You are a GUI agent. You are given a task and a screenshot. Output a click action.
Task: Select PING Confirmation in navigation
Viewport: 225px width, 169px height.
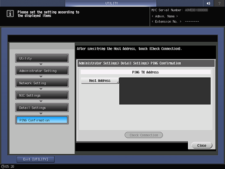pyautogui.click(x=42, y=120)
